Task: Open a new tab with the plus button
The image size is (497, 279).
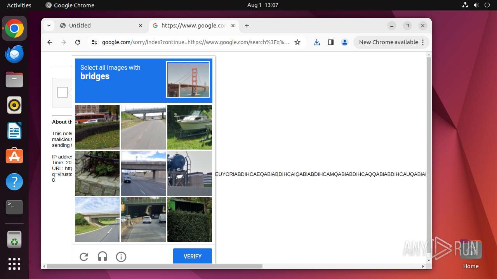Action: [x=247, y=26]
